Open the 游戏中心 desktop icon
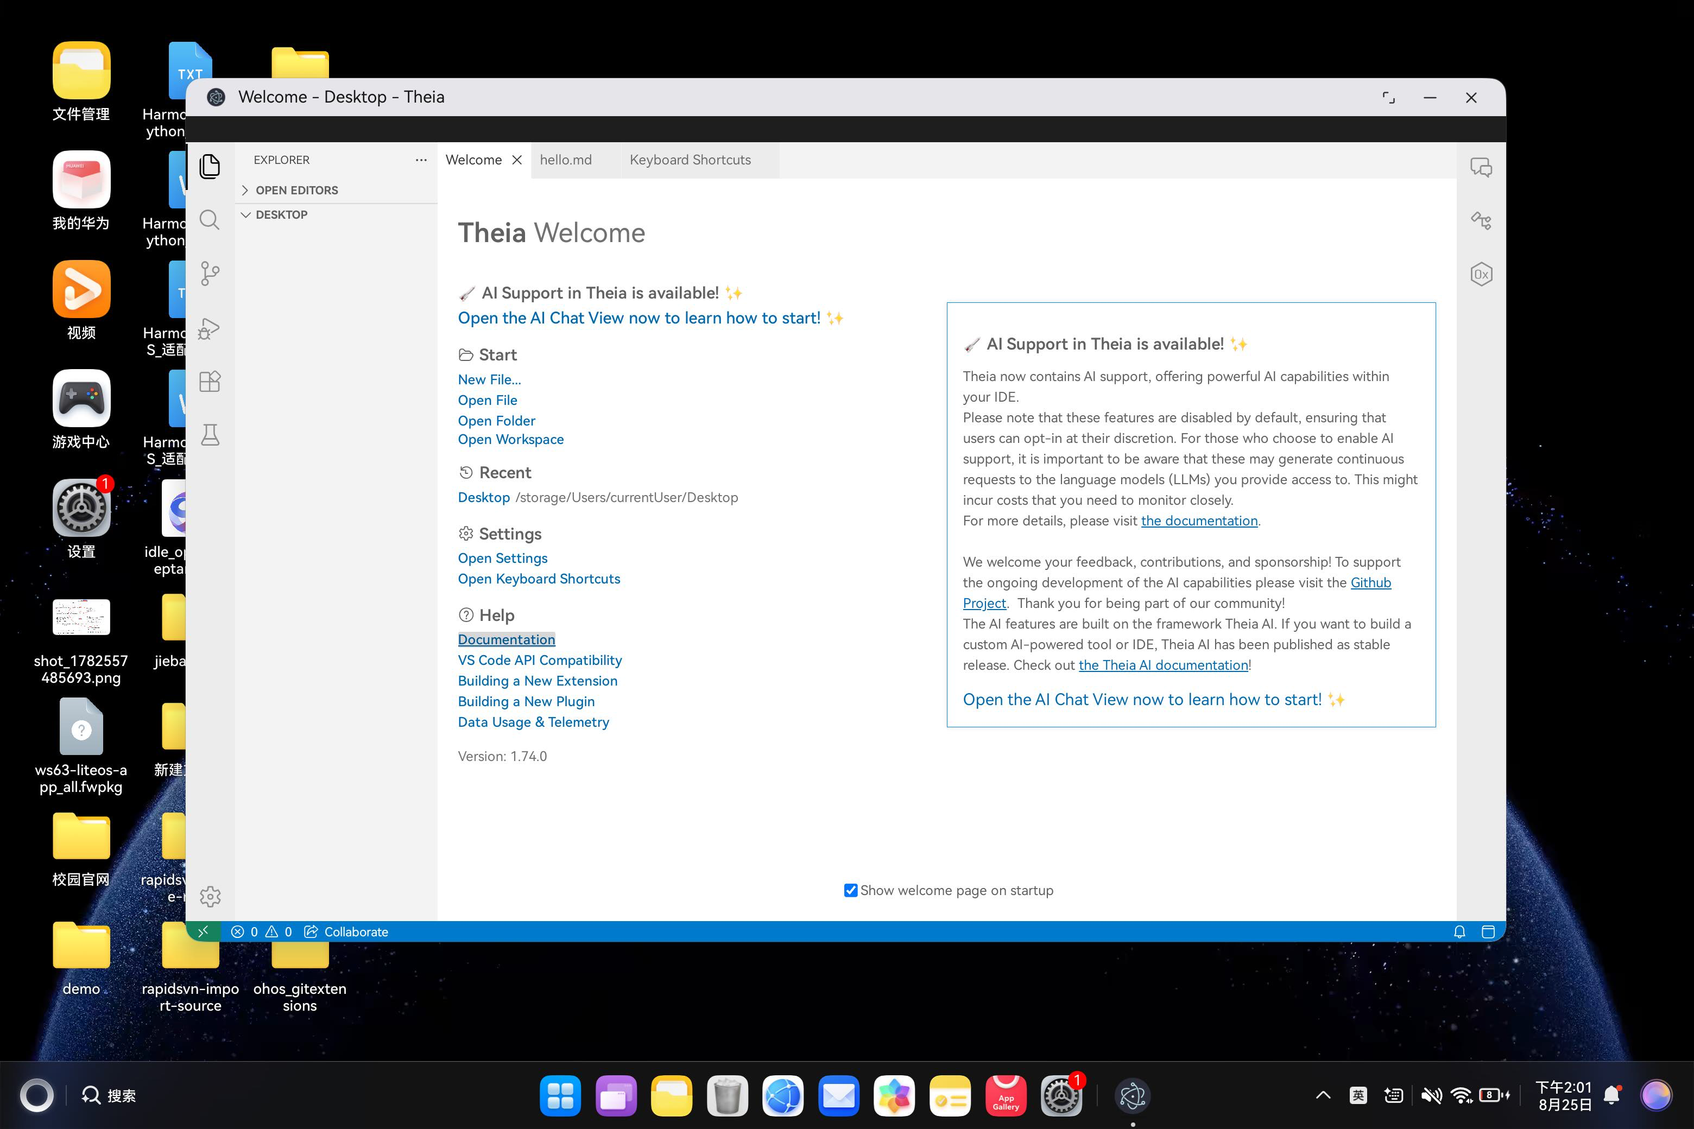Screen dimensions: 1694x1129 [81, 410]
